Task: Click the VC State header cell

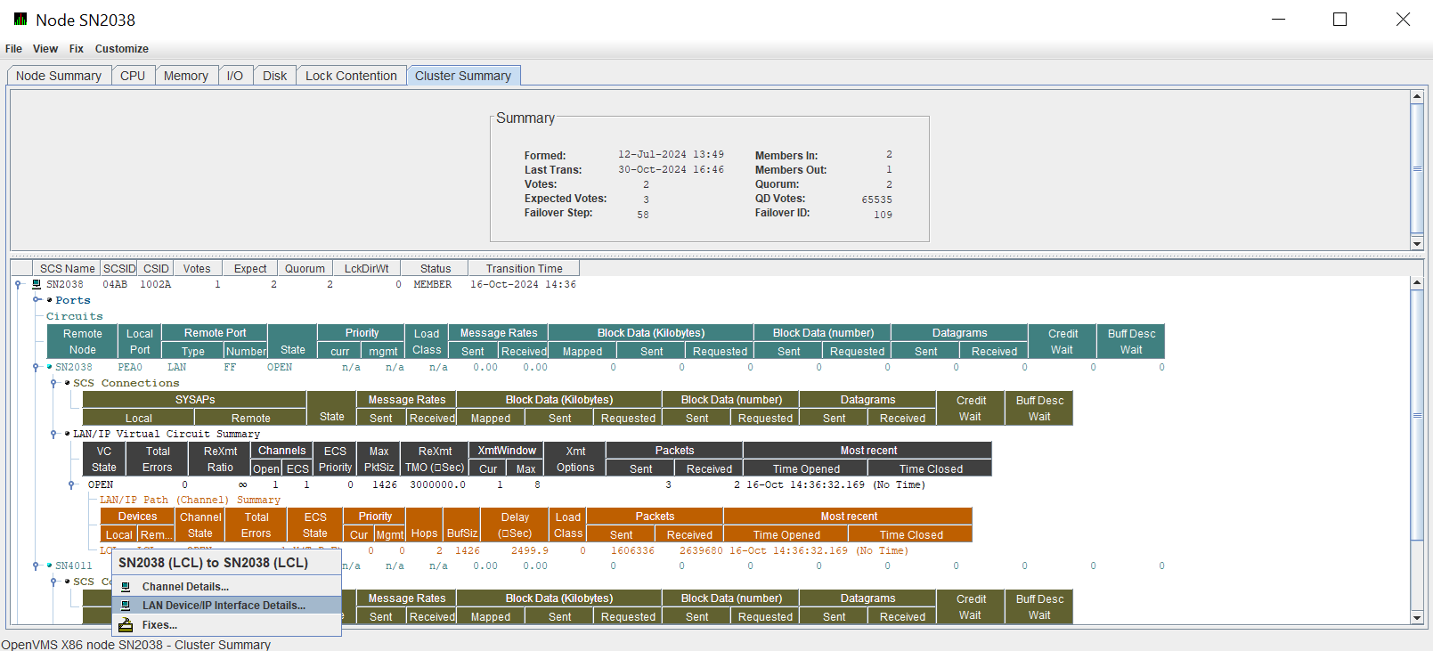Action: click(104, 460)
